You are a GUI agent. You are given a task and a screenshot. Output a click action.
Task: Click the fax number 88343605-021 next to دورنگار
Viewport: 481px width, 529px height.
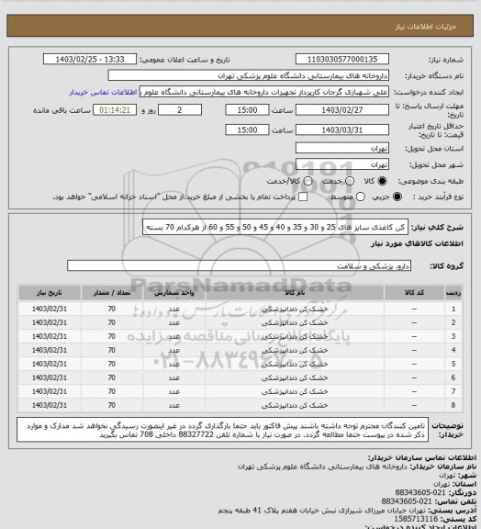pos(420,493)
